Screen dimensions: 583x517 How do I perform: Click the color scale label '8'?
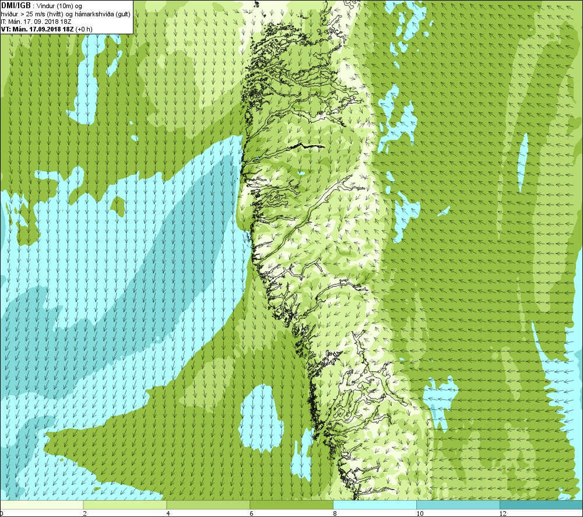(335, 514)
